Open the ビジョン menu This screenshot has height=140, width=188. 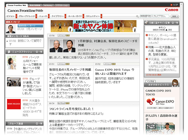click(10, 16)
